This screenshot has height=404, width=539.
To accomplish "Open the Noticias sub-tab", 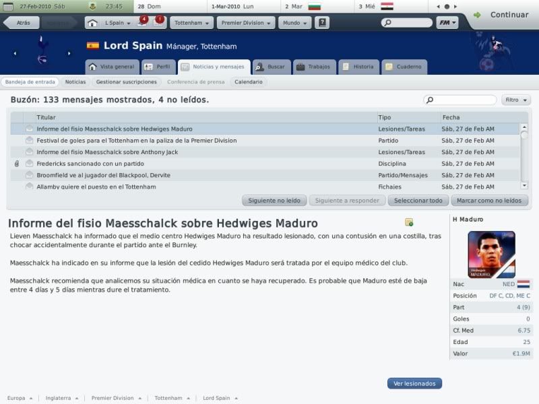I will click(x=75, y=81).
